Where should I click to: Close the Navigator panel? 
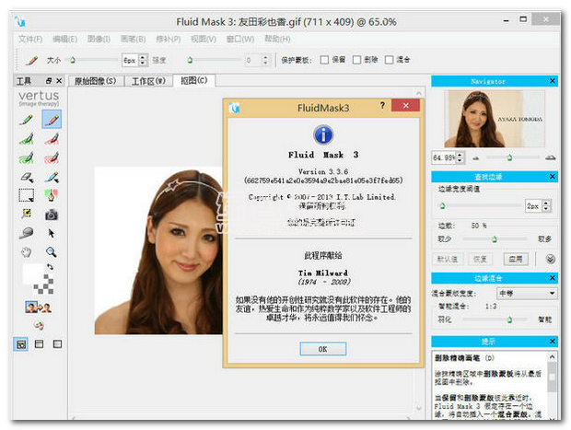click(552, 81)
